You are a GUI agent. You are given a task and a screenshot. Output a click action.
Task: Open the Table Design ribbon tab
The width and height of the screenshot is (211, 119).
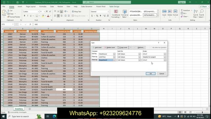[x=114, y=7]
